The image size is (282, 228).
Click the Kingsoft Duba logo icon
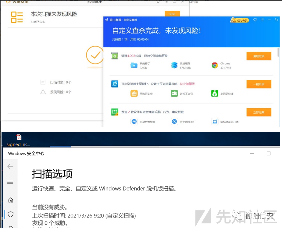(107, 20)
